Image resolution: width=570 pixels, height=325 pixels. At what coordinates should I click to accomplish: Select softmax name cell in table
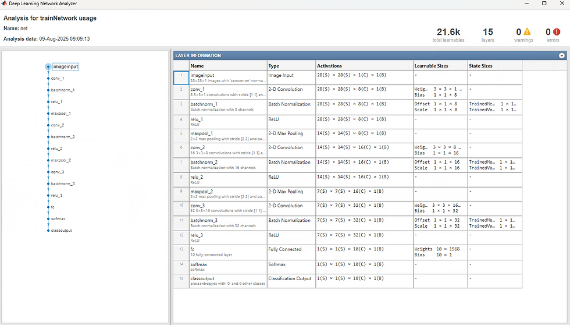click(x=228, y=267)
